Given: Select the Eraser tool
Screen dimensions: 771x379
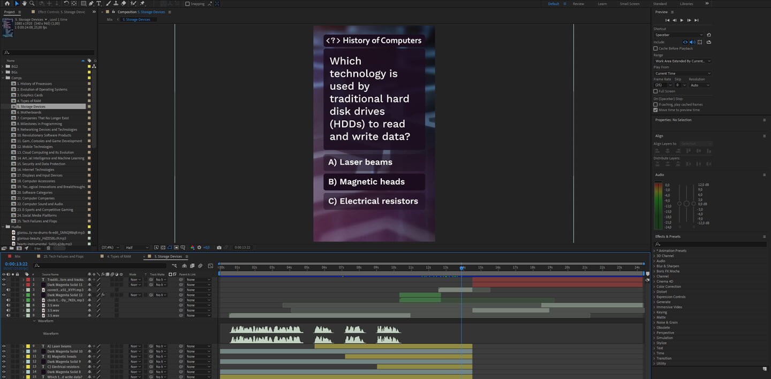Looking at the screenshot, I should 124,4.
